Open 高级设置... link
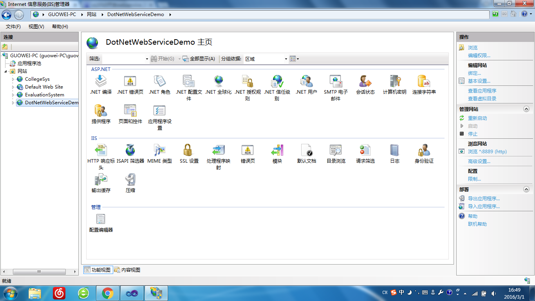 point(479,161)
